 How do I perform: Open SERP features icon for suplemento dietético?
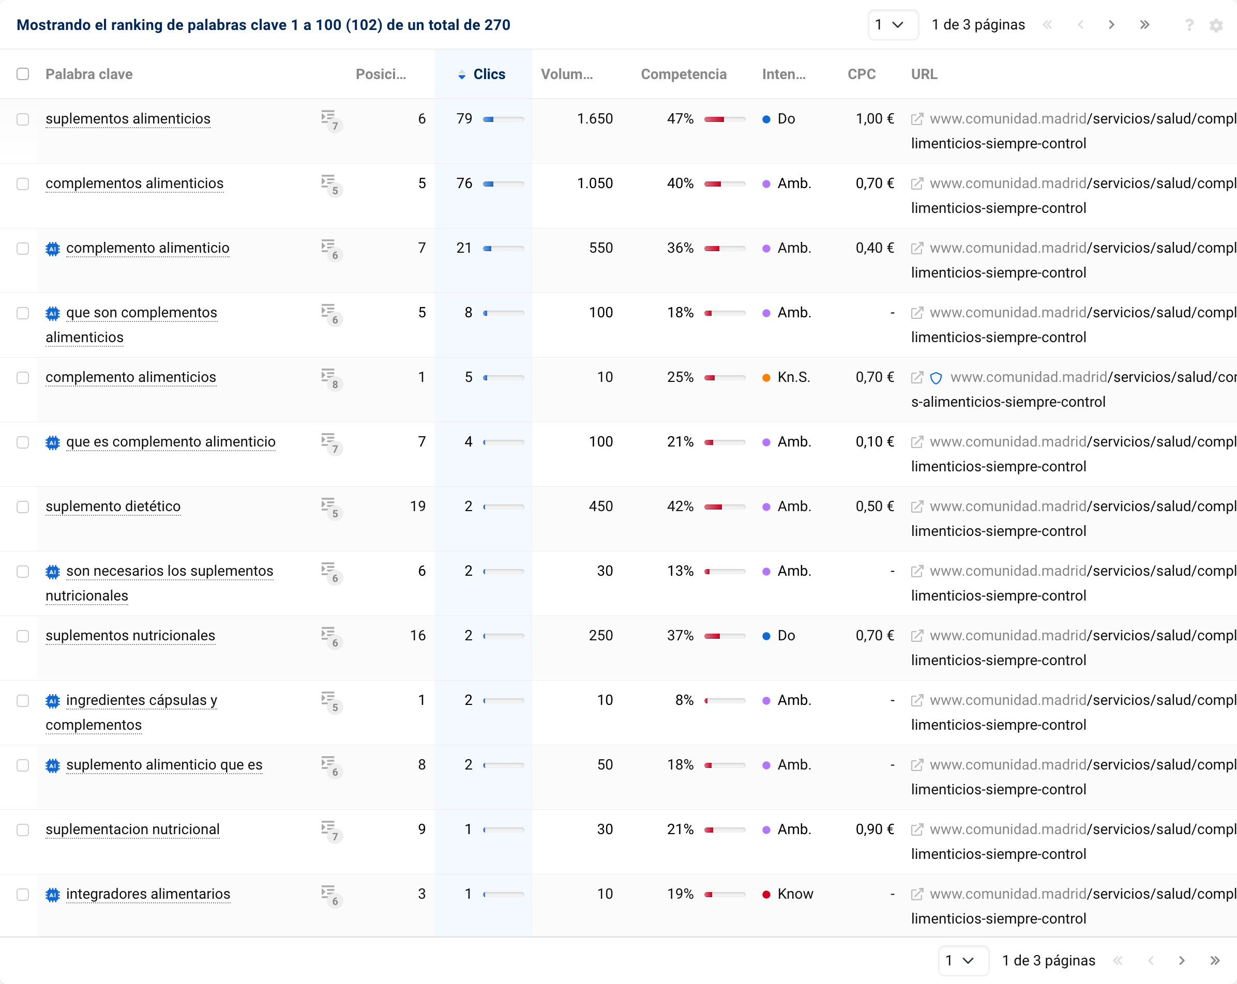(330, 507)
